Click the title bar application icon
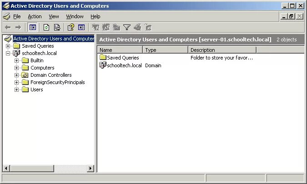 click(x=6, y=6)
